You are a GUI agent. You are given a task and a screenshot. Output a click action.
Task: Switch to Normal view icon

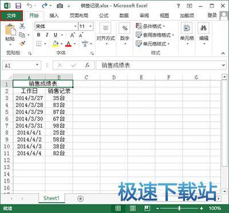click(118, 208)
